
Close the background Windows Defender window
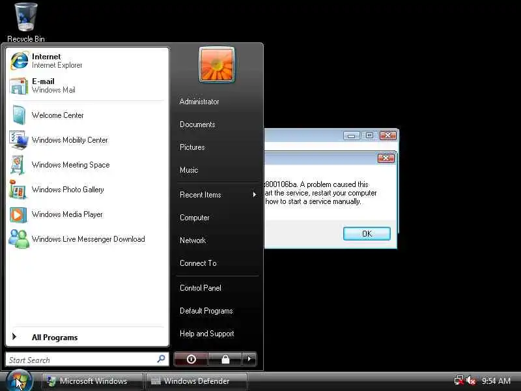click(387, 136)
